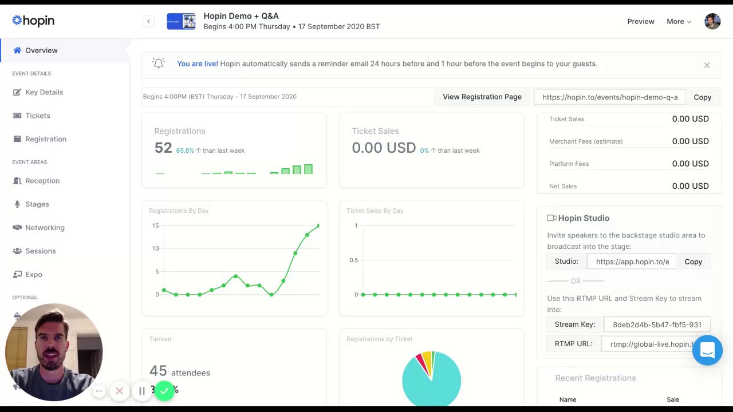Pause the screen recording
This screenshot has width=733, height=412.
pyautogui.click(x=141, y=391)
